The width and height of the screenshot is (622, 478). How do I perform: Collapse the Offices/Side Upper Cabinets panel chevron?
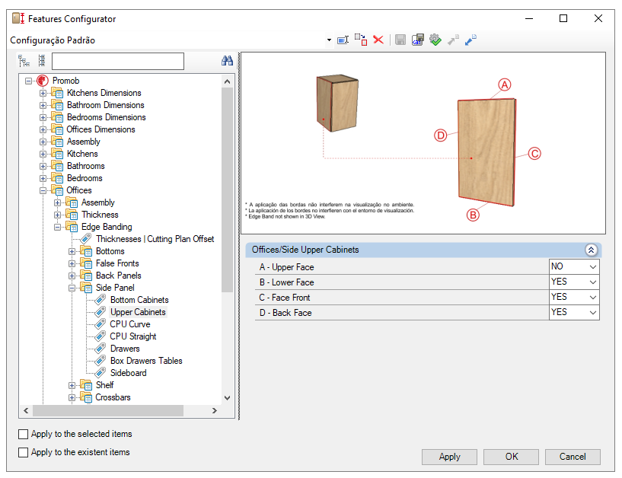[591, 250]
